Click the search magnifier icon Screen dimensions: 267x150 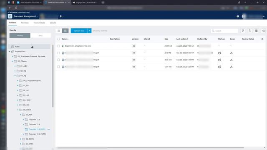213,31
